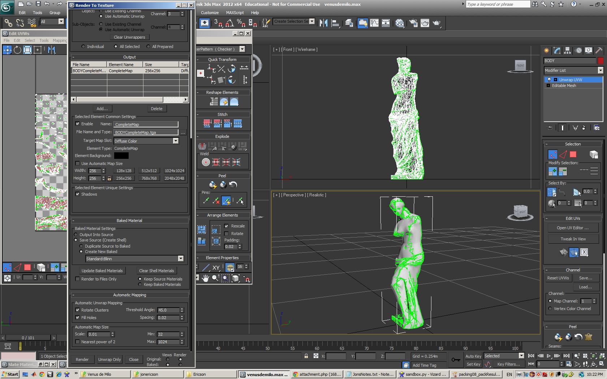Select Polygon sub-object mode in Selection rollout

click(x=573, y=154)
